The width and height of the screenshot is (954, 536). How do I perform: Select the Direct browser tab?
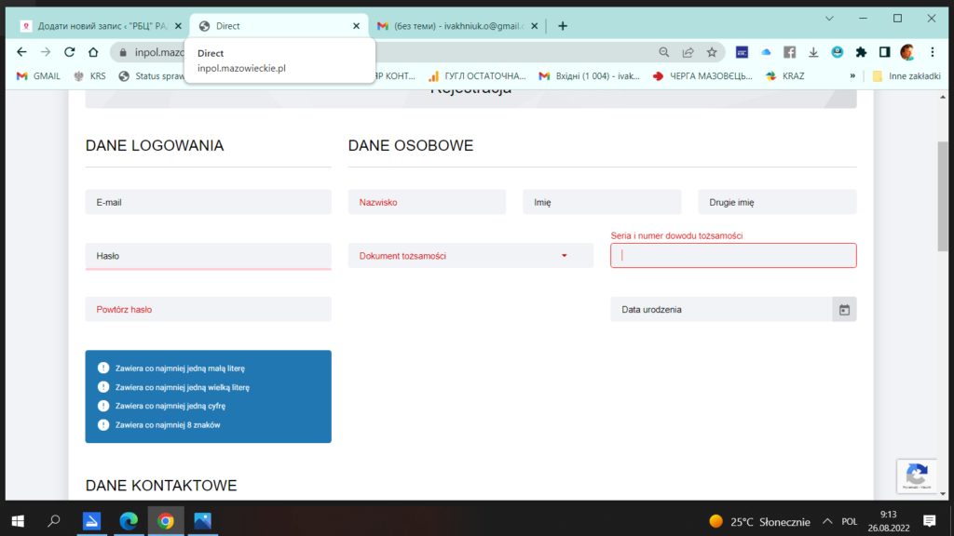279,26
